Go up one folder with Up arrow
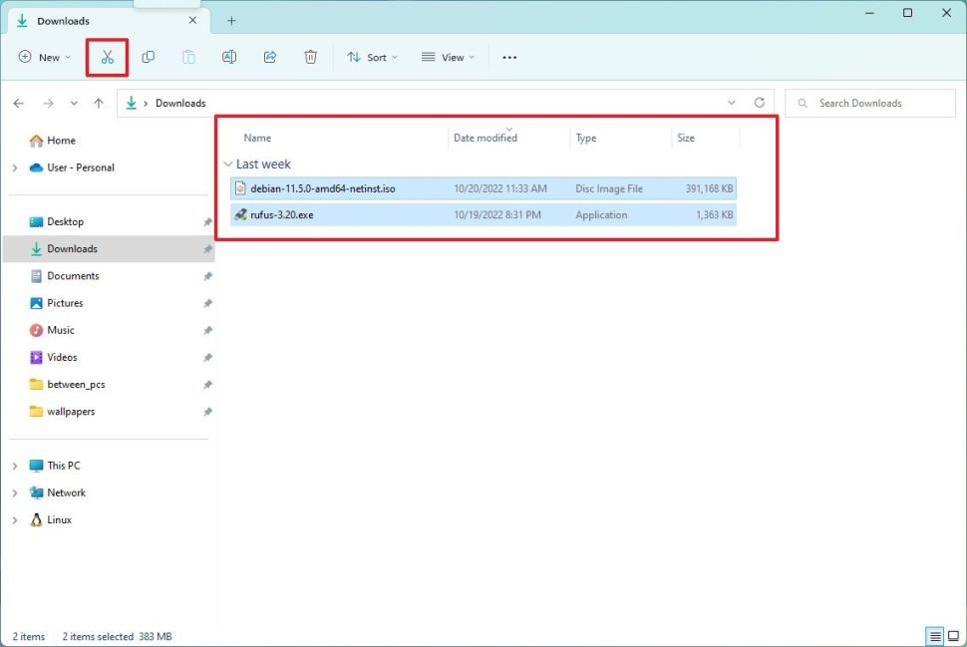The width and height of the screenshot is (967, 647). click(98, 103)
